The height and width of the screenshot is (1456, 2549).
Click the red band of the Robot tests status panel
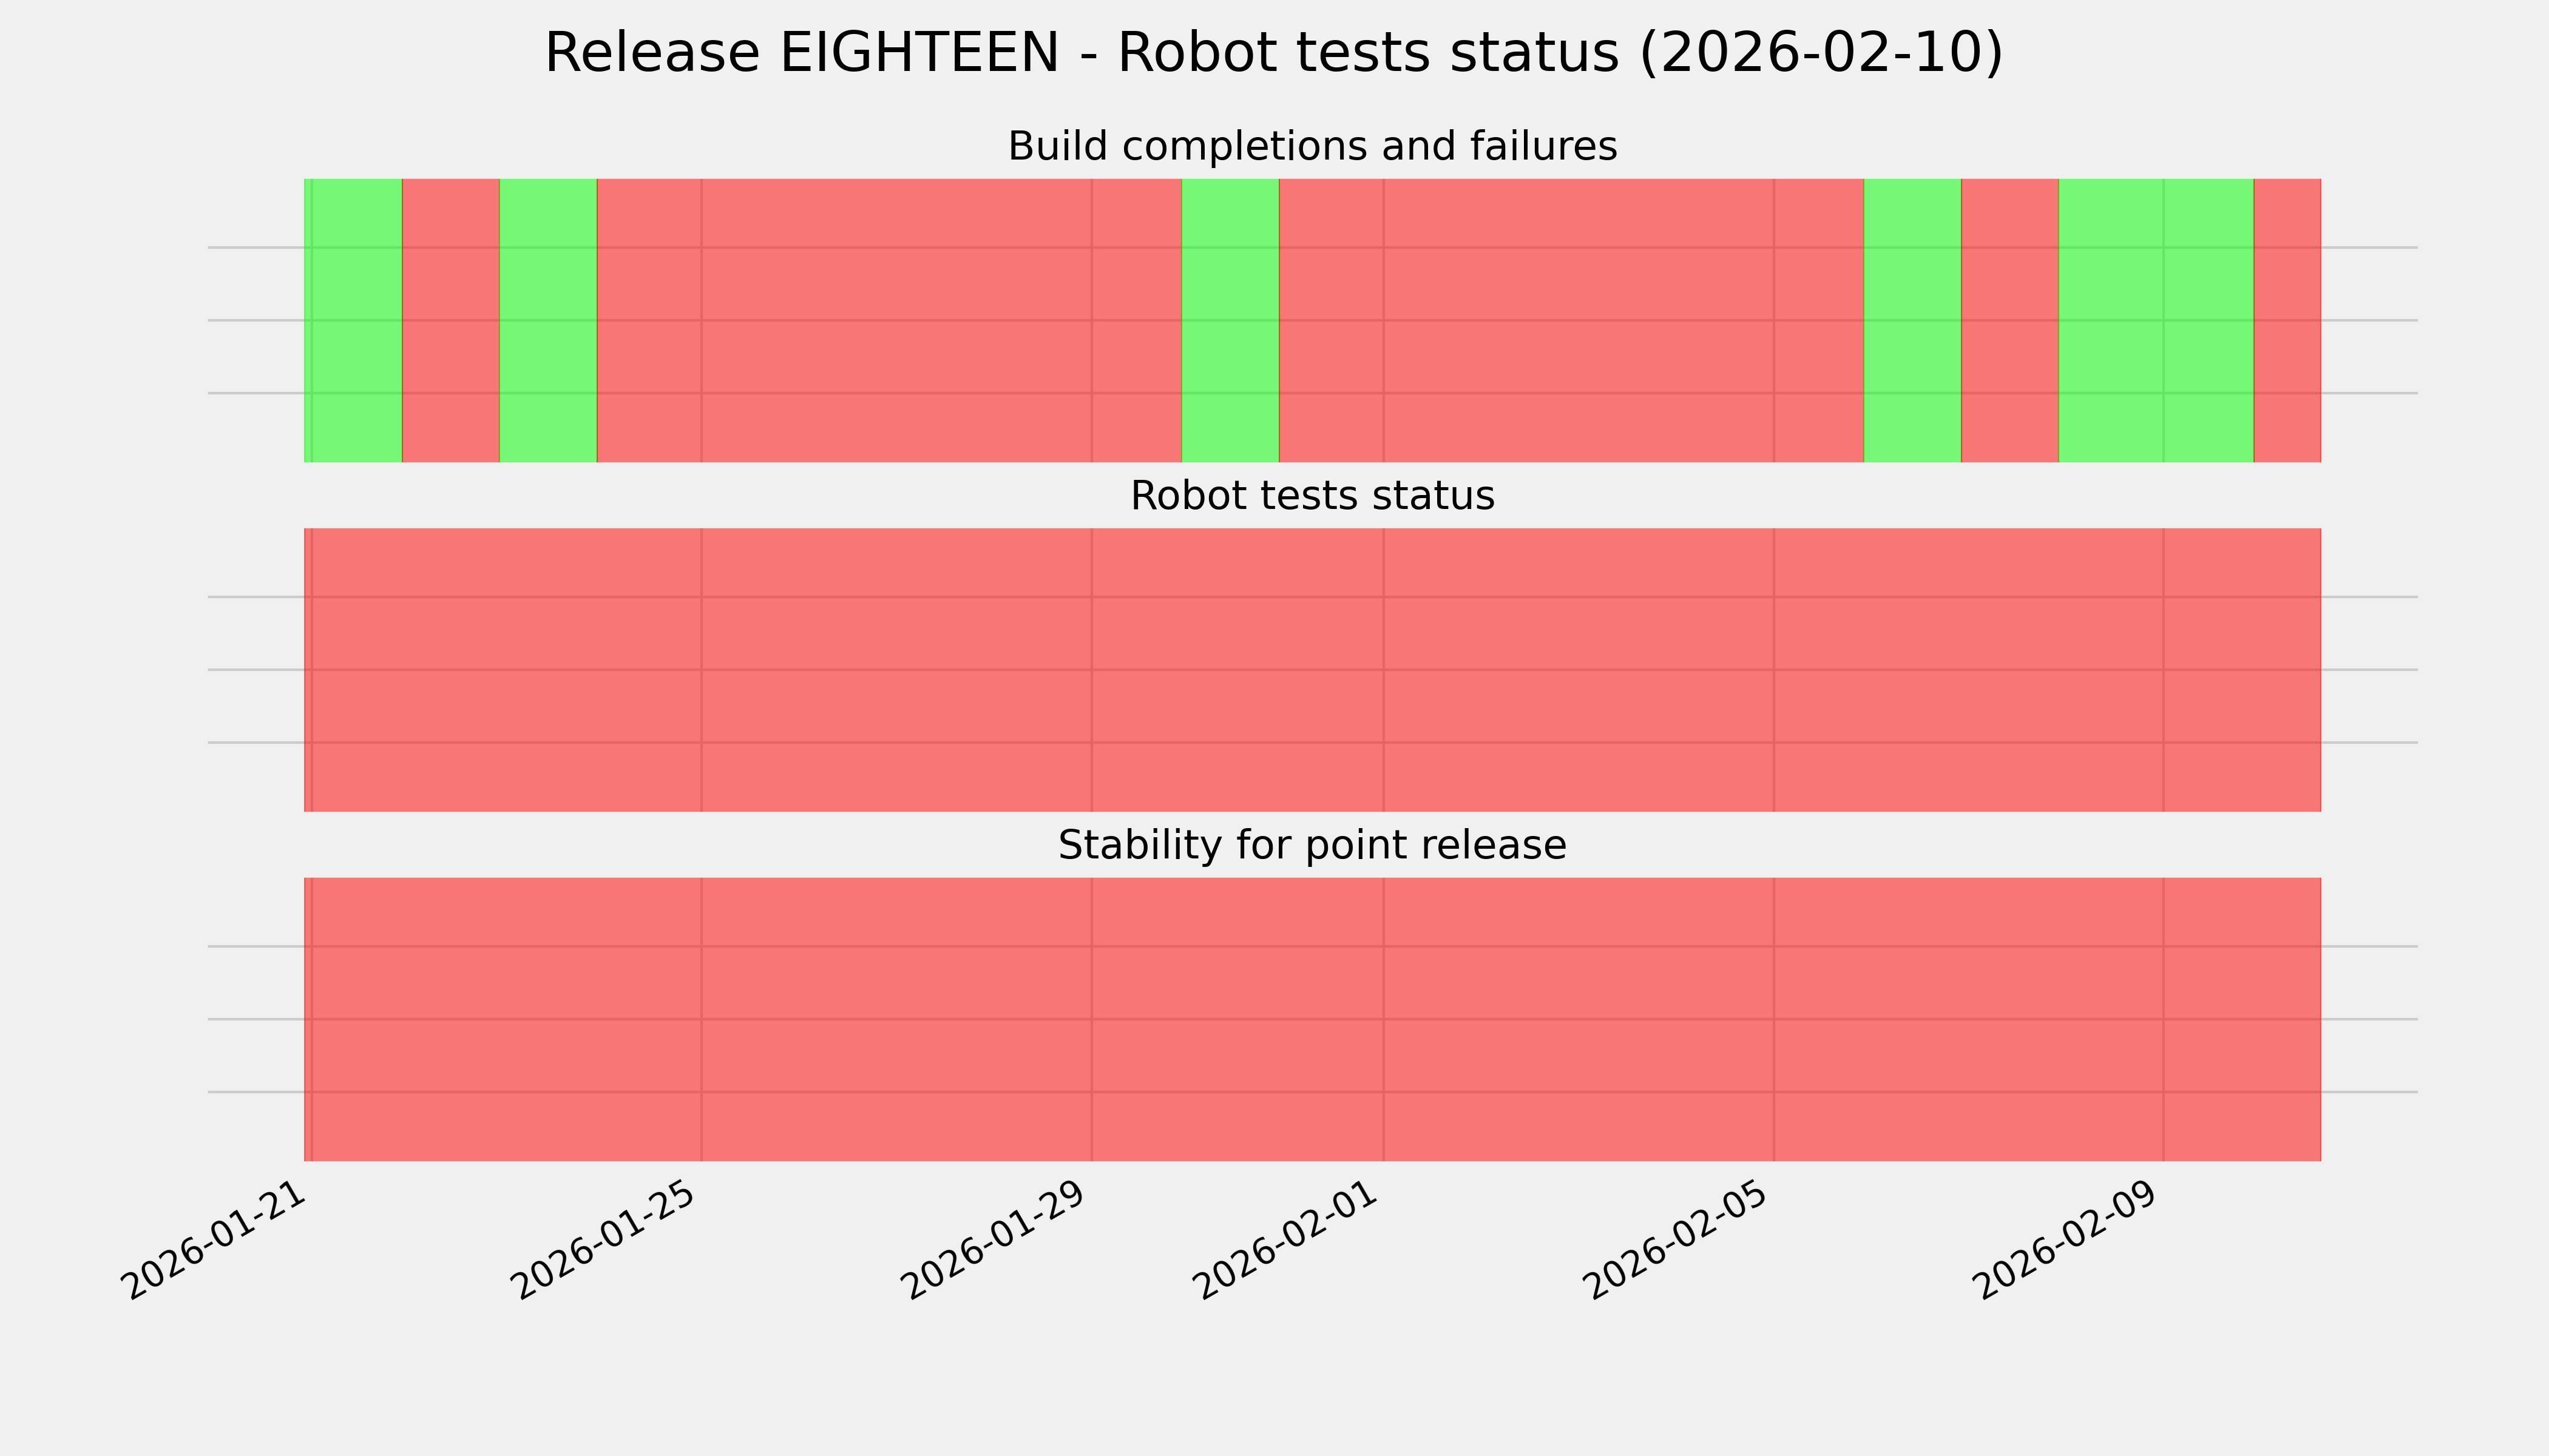(x=1312, y=670)
